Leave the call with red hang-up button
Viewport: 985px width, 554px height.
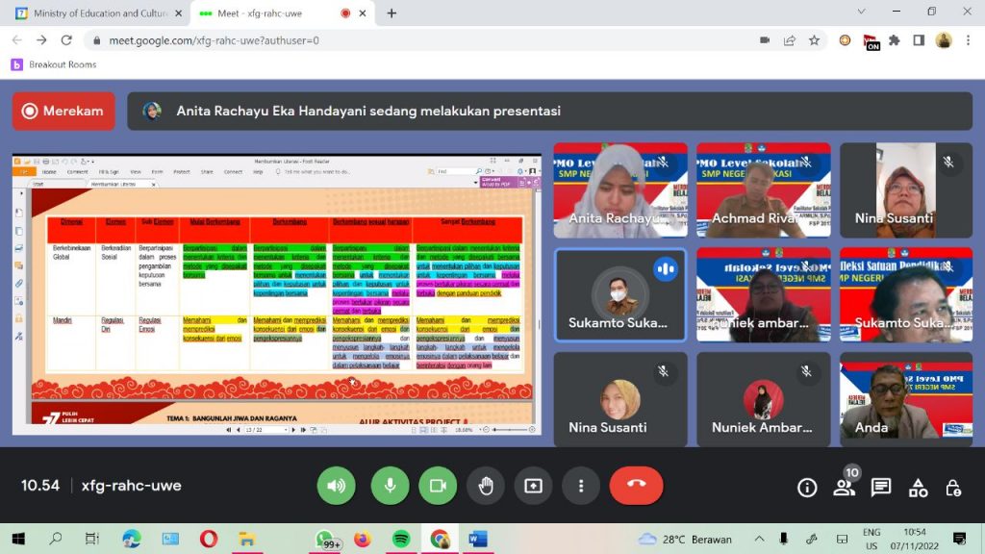pos(636,486)
